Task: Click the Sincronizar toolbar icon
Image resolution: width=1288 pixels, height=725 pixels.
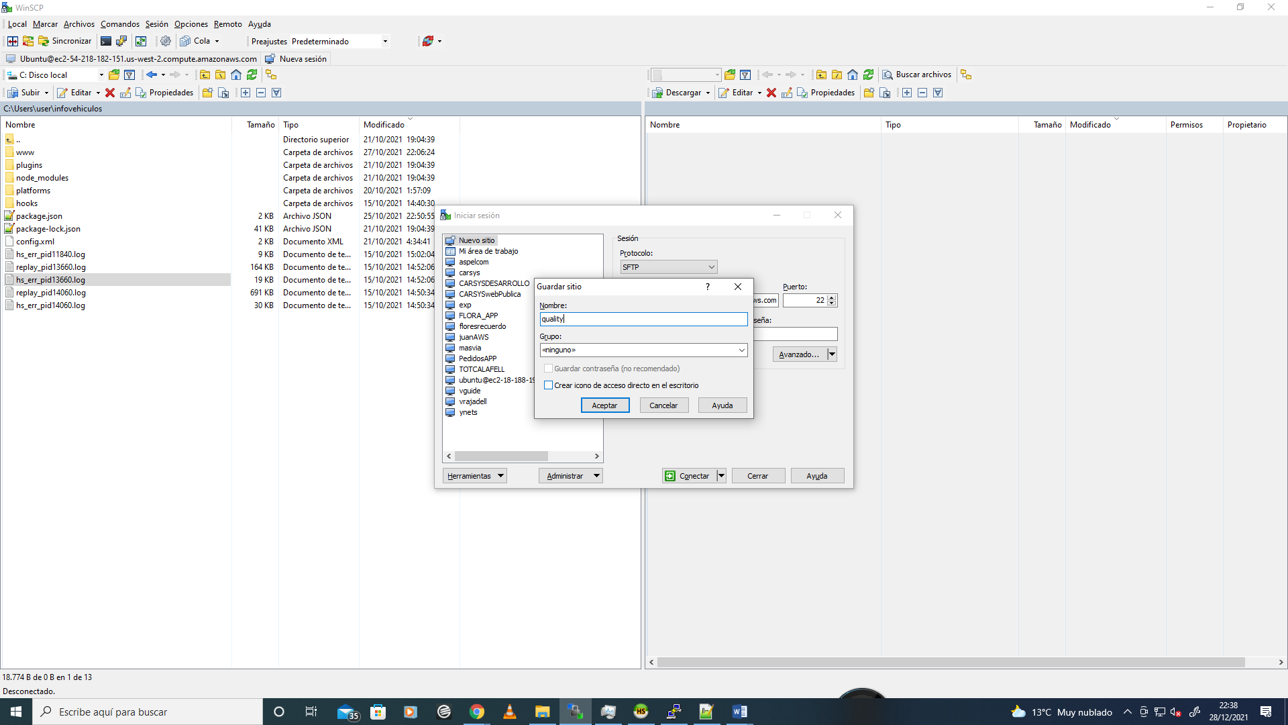Action: (44, 41)
